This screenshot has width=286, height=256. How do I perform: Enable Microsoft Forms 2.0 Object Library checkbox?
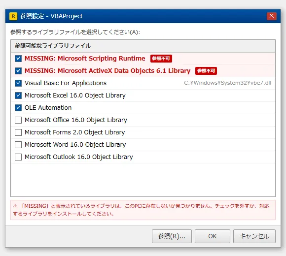(18, 132)
